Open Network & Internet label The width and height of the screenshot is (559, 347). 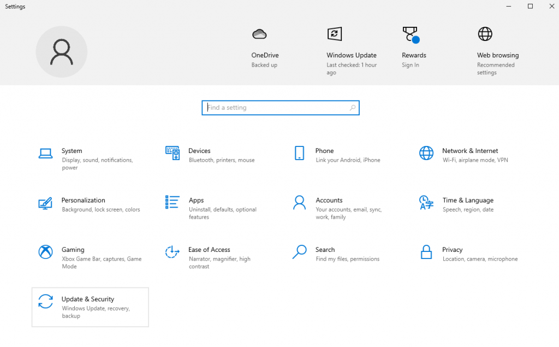(x=470, y=151)
